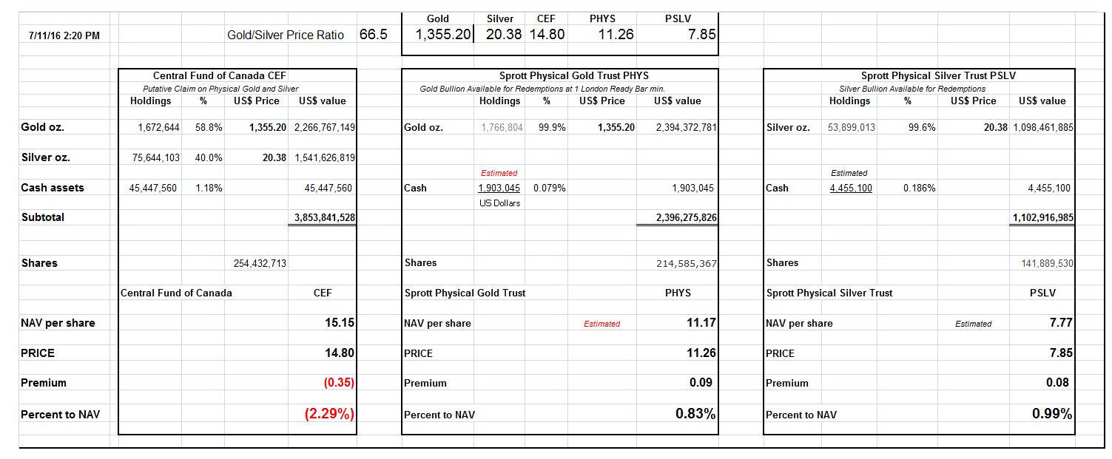The image size is (1112, 459).
Task: Click the underlined PSLV cash holdings 4,455,100
Action: (x=851, y=188)
